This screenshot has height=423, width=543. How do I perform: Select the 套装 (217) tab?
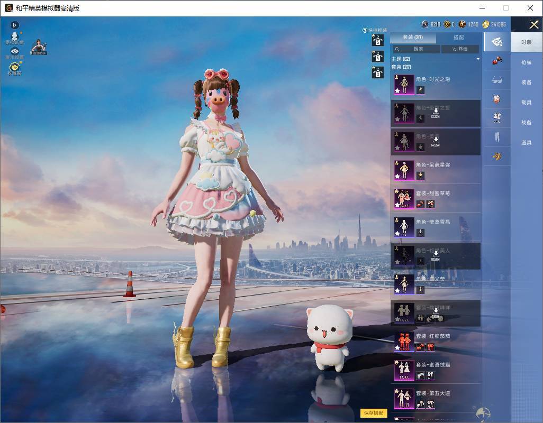click(413, 38)
